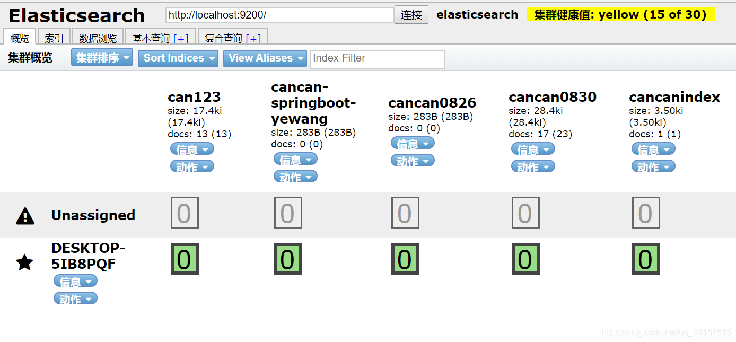
Task: Click unassigned shard 0 of cancan0826
Action: click(x=405, y=213)
